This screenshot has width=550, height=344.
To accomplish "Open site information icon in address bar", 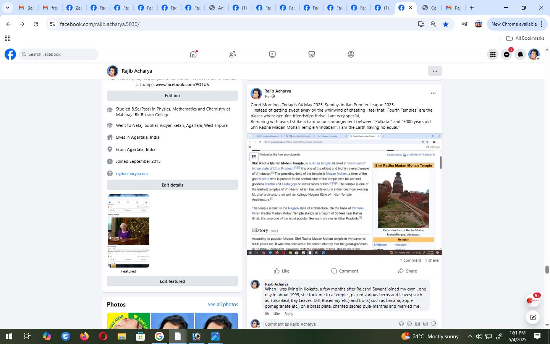I will (x=52, y=24).
